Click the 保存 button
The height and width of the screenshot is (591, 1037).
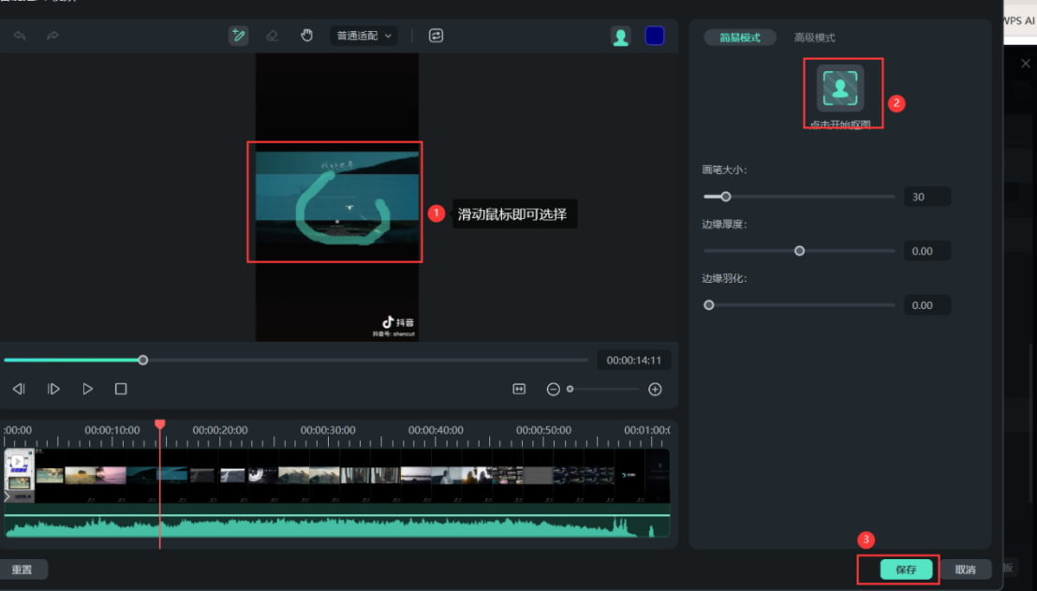pos(906,569)
